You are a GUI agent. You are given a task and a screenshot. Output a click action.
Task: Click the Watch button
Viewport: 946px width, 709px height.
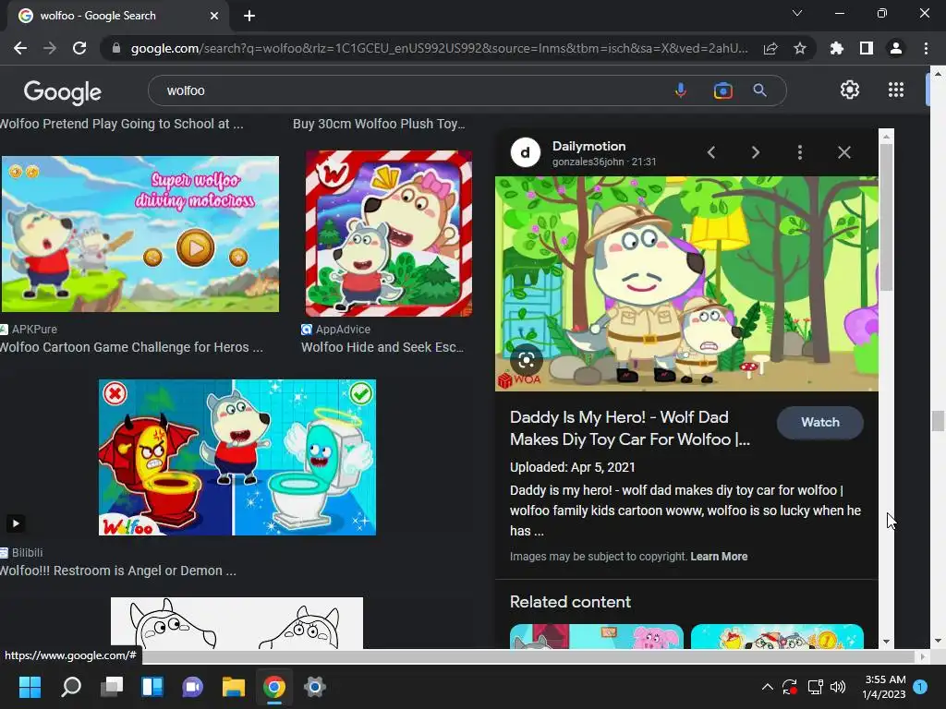point(820,422)
